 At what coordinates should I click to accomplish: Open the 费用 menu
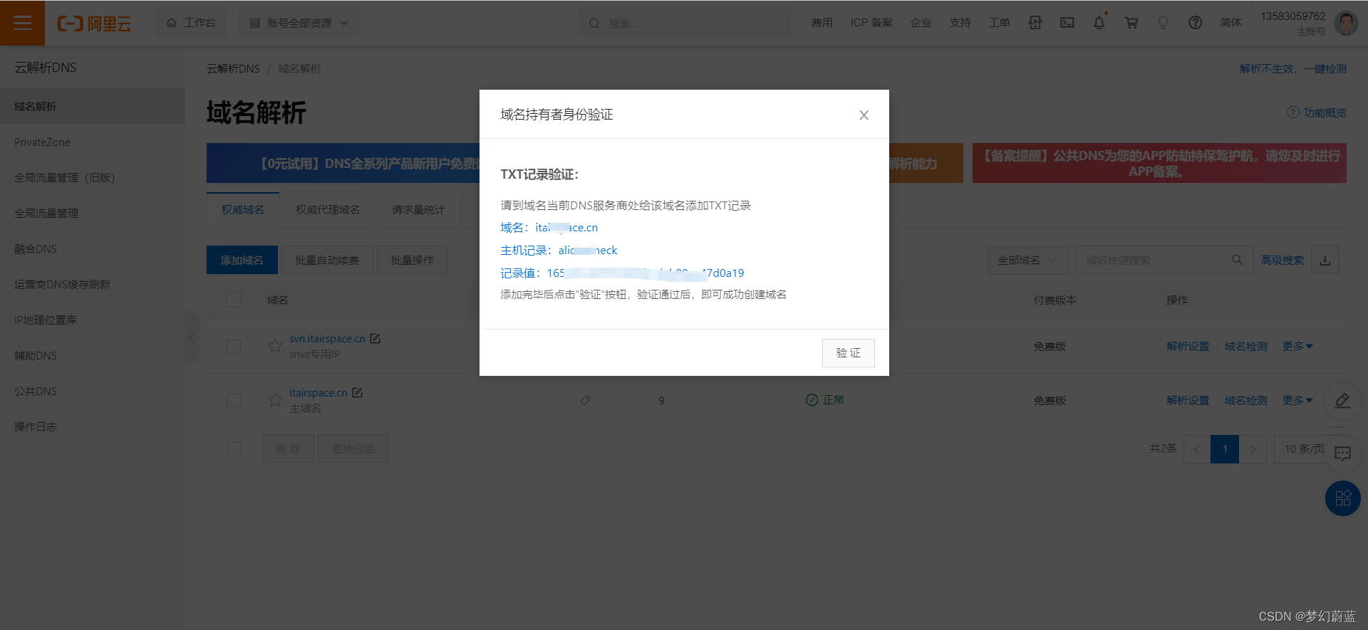click(x=822, y=23)
